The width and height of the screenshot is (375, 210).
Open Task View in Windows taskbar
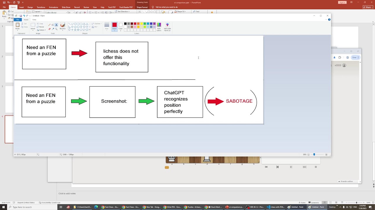click(x=61, y=207)
